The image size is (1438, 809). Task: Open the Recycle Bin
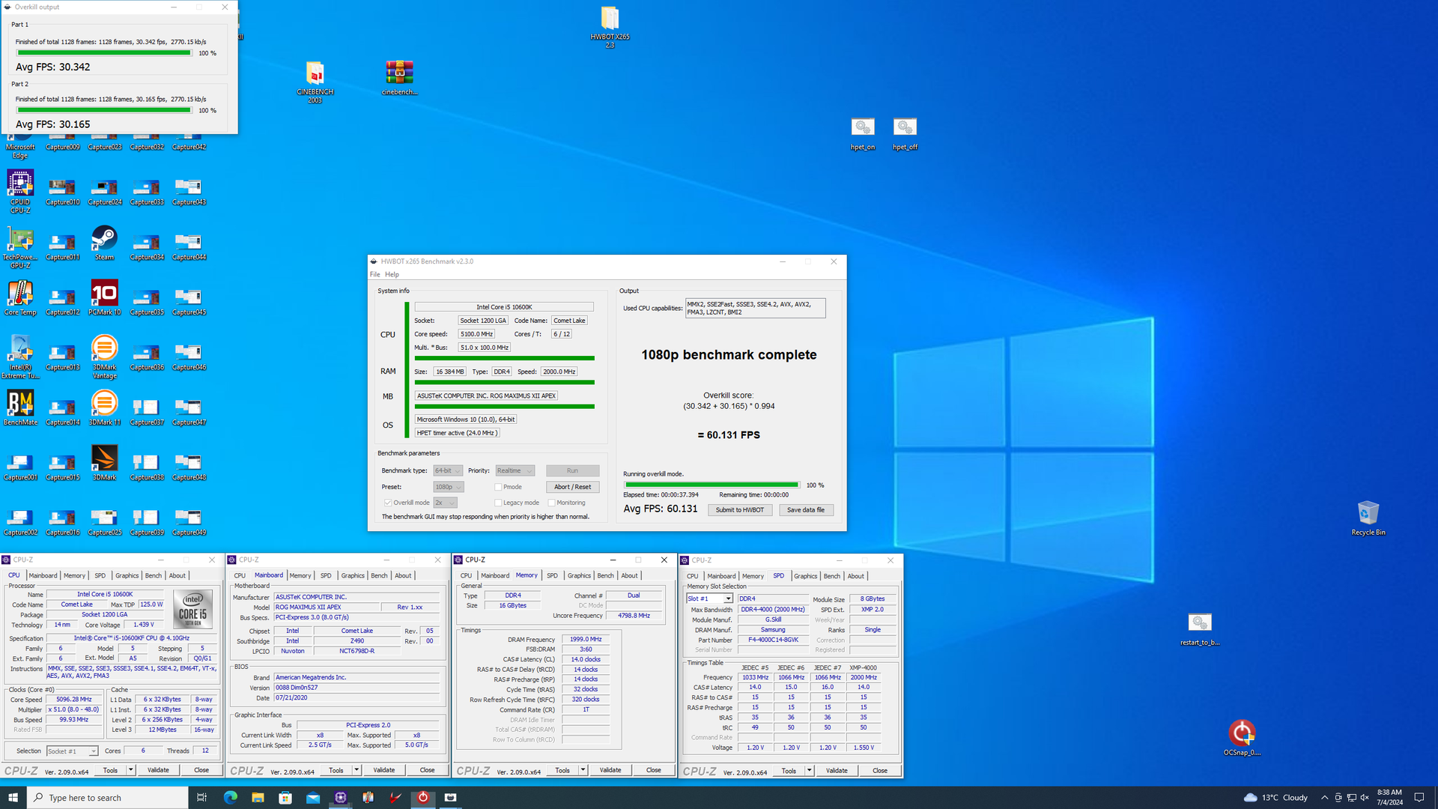[x=1368, y=518]
